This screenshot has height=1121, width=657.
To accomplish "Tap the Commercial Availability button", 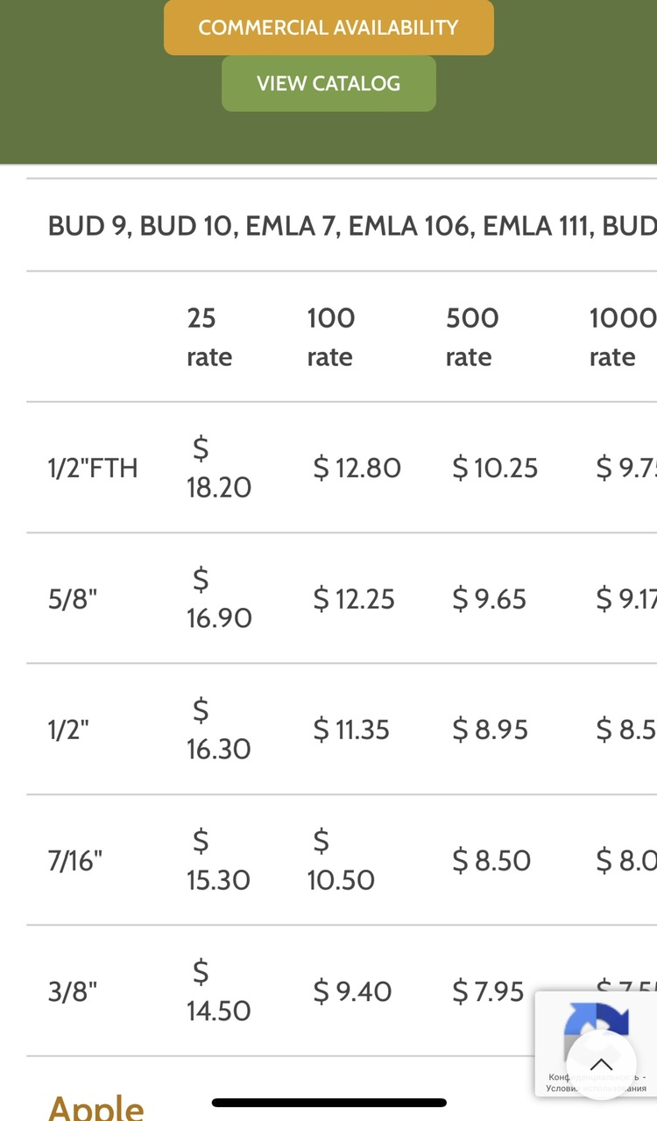I will pyautogui.click(x=328, y=27).
